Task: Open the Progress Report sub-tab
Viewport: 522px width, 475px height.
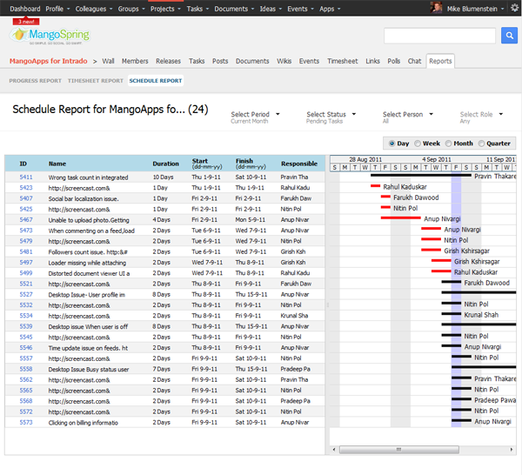Action: pos(36,81)
